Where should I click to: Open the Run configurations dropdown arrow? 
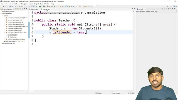tap(42, 6)
